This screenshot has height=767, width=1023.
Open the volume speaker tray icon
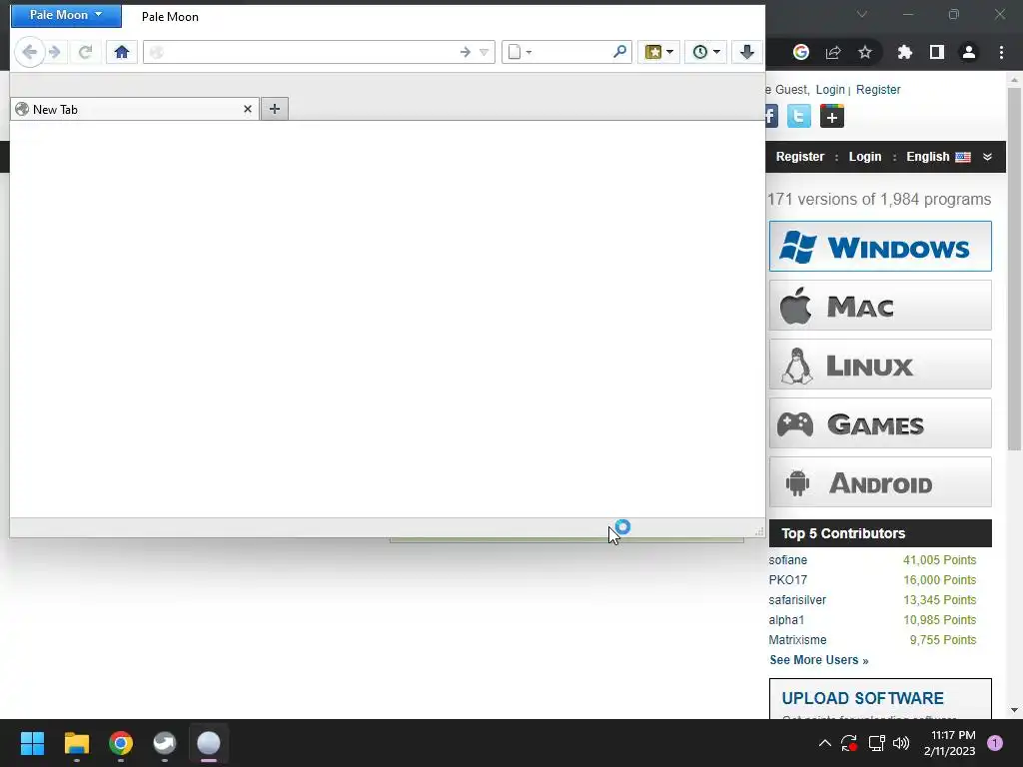[x=901, y=743]
